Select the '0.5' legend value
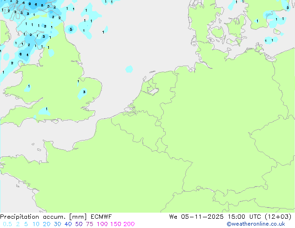The width and height of the screenshot is (295, 228). 7,224
